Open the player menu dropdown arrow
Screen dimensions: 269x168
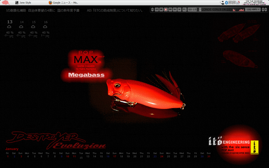[152, 9]
